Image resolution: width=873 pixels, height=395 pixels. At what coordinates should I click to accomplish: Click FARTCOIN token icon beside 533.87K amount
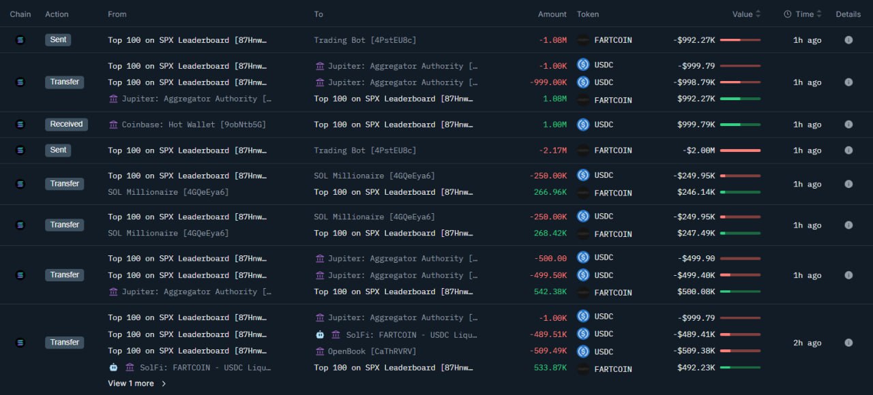pos(583,368)
